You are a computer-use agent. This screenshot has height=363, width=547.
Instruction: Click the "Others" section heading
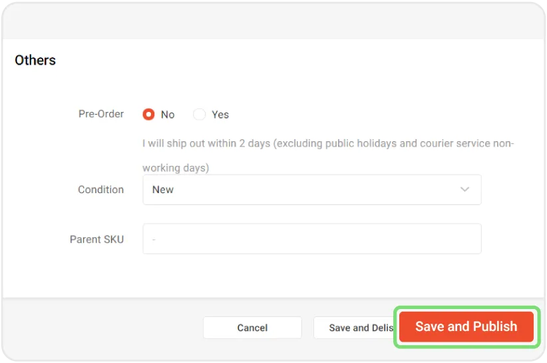35,61
